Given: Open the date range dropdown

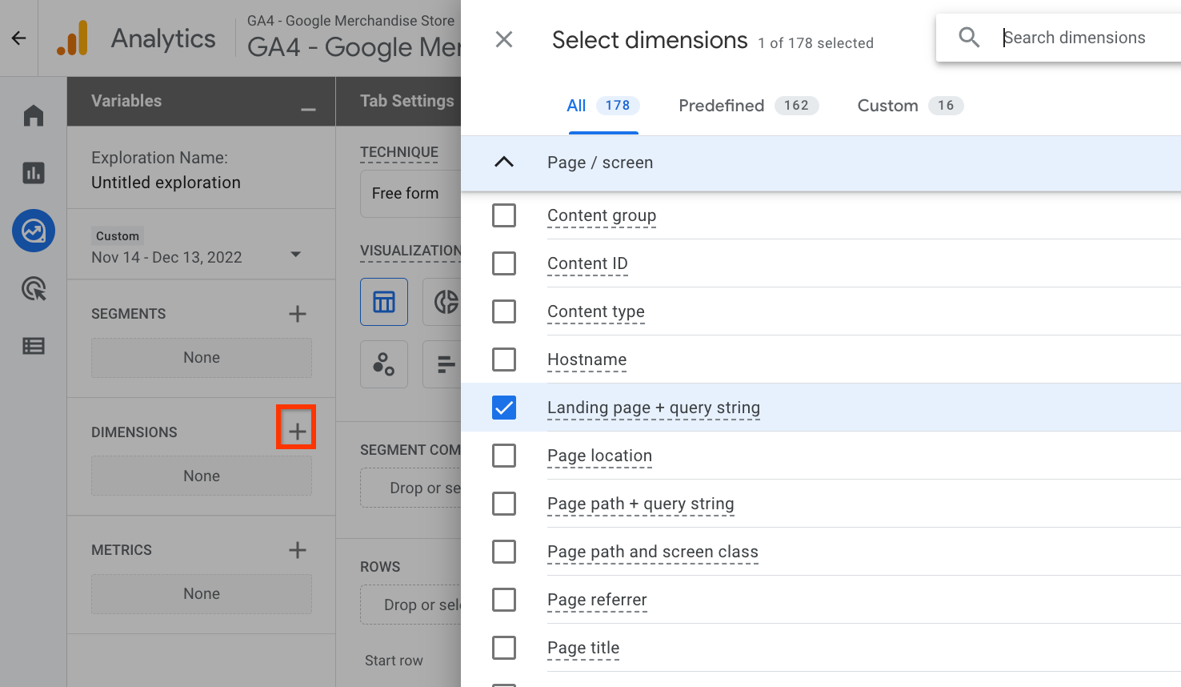Looking at the screenshot, I should click(295, 255).
